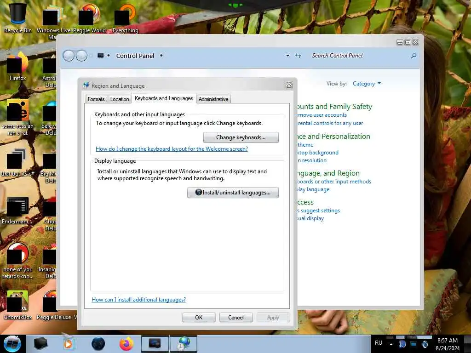This screenshot has height=353, width=471.
Task: Click the Windows Start orb
Action: [12, 344]
